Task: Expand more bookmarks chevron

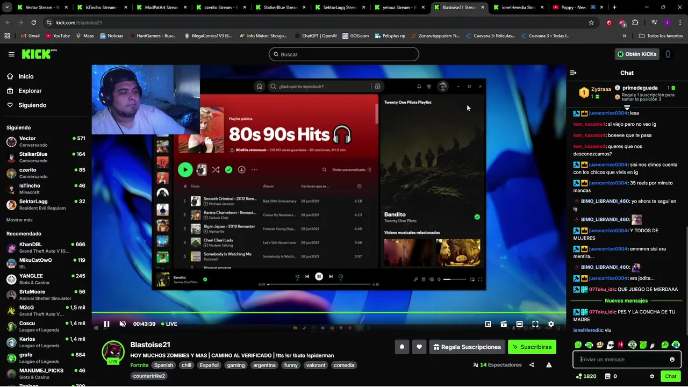Action: [x=624, y=36]
